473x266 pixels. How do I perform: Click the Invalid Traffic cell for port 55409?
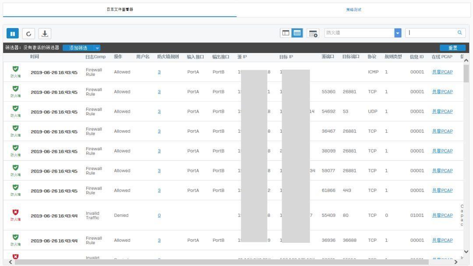pos(92,215)
